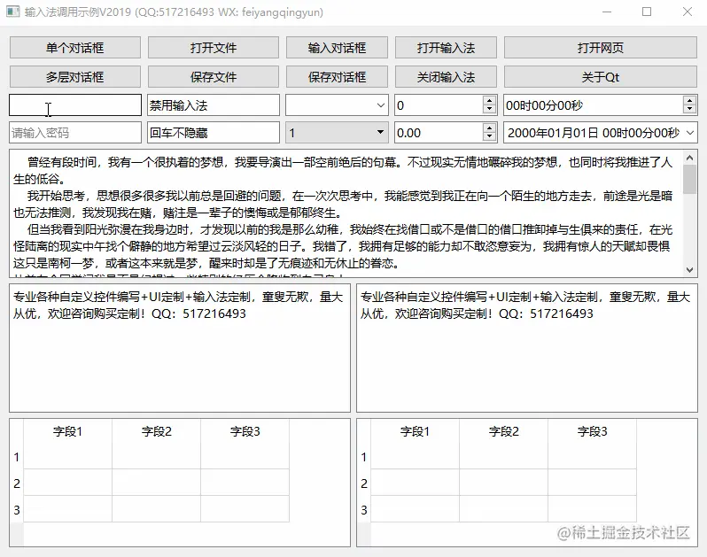Click into the paragraph starting 曾经有段时间

point(343,170)
